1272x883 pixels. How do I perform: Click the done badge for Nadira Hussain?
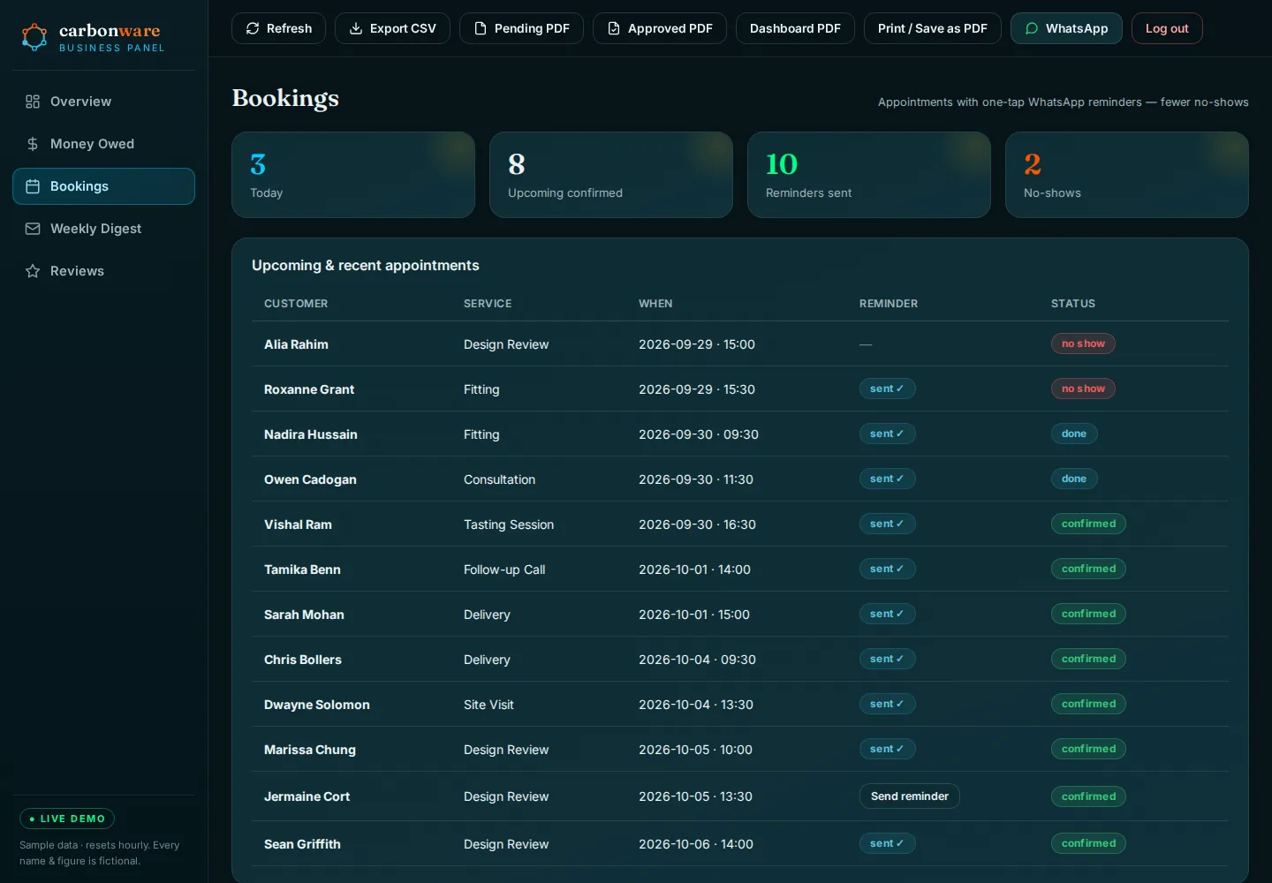[x=1074, y=434]
